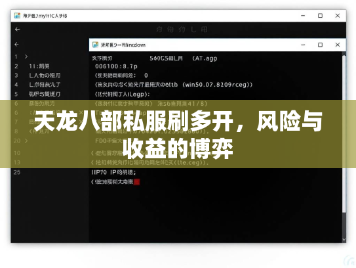
Task: Close the inner console window
Action: click(x=338, y=45)
